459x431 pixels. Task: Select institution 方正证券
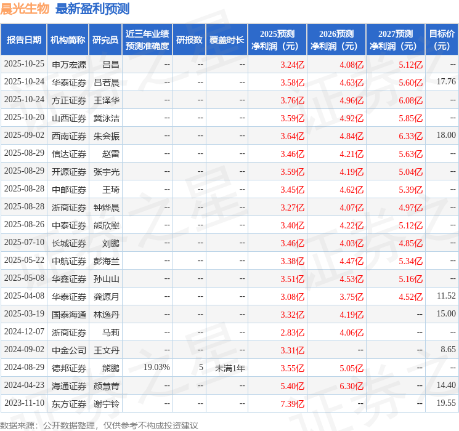(69, 100)
